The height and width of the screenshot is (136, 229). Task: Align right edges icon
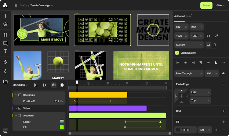pyautogui.click(x=193, y=63)
